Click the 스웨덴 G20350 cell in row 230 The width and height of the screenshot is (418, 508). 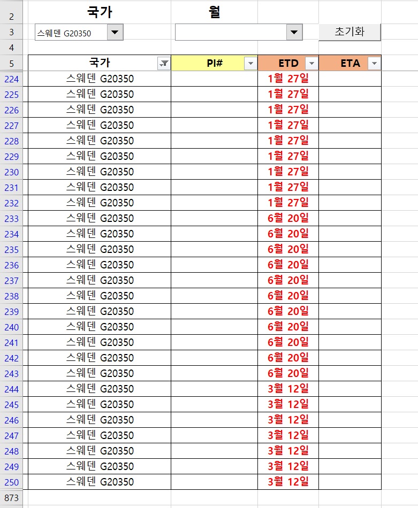[100, 172]
